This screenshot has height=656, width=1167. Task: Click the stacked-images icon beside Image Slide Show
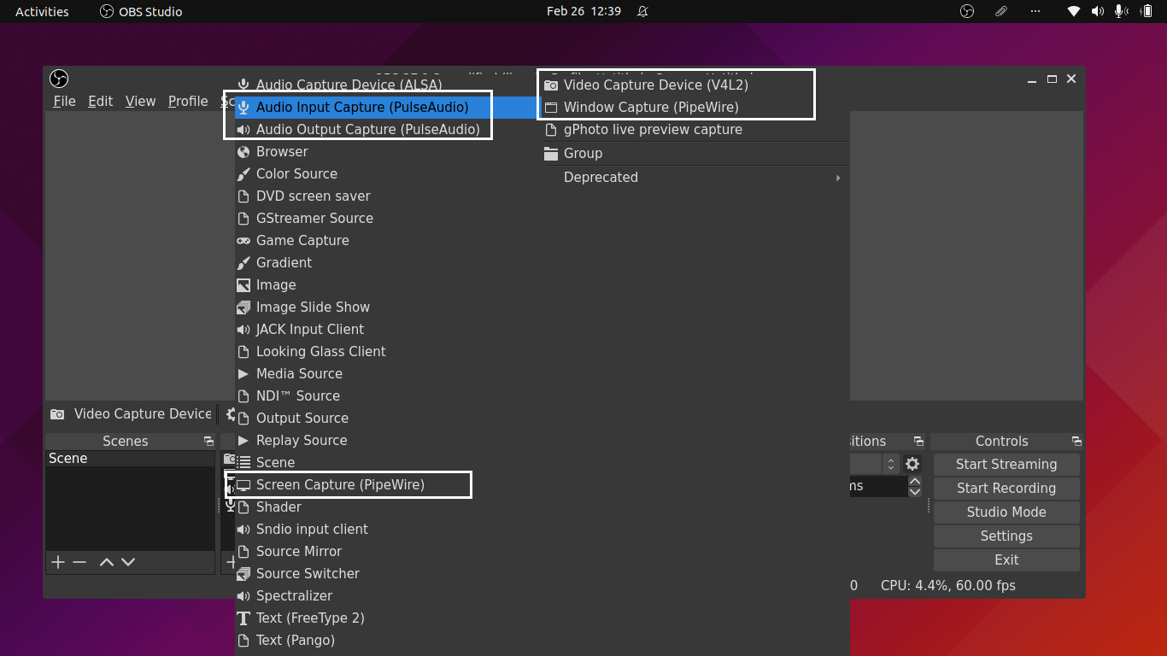click(x=243, y=307)
